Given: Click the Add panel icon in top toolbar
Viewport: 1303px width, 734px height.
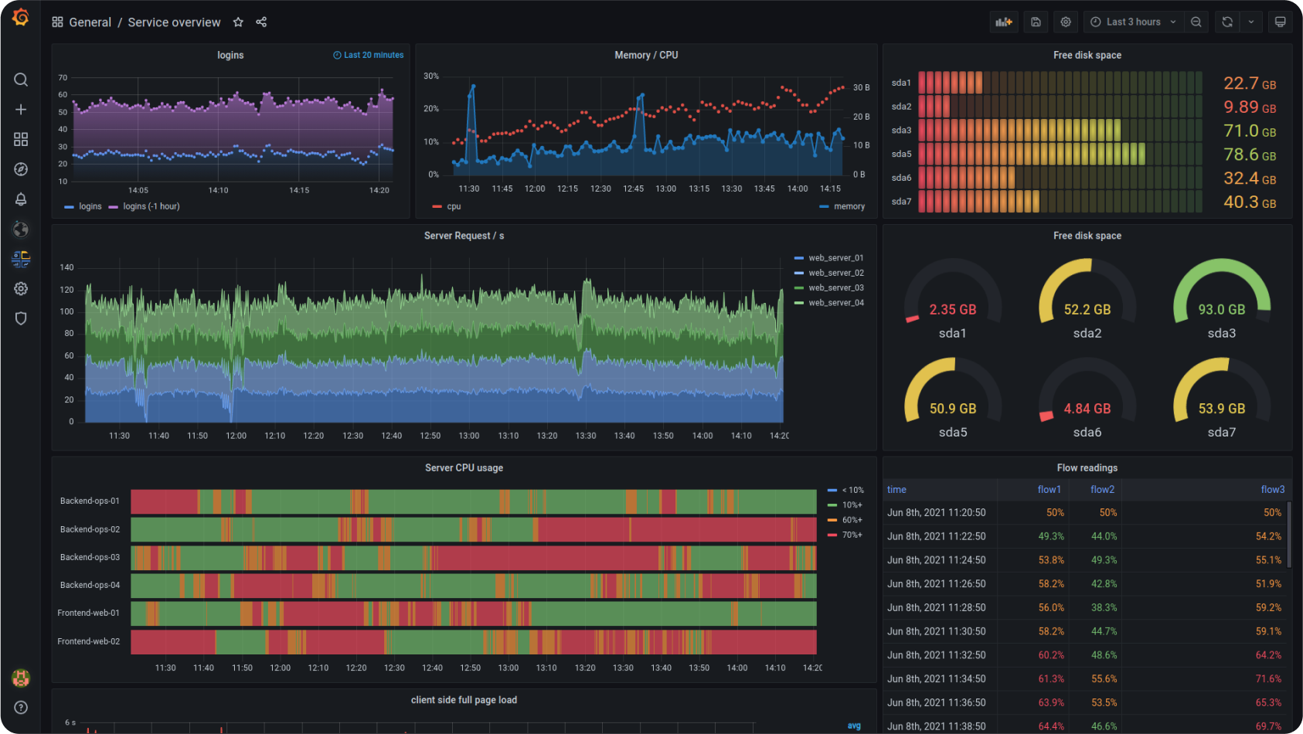Looking at the screenshot, I should pyautogui.click(x=1004, y=22).
